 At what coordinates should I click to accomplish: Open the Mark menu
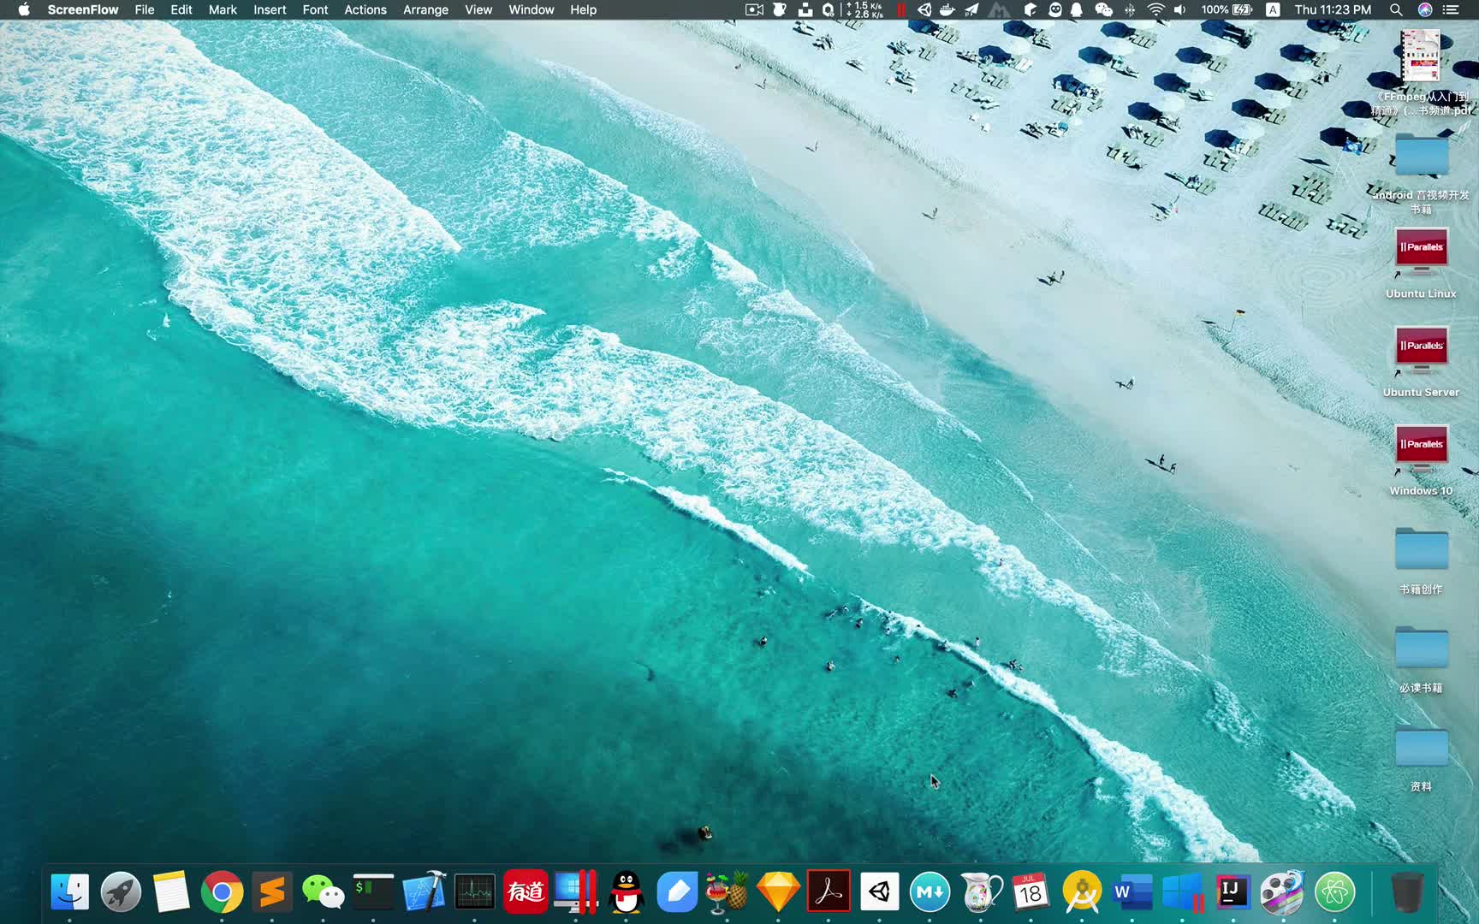tap(223, 9)
